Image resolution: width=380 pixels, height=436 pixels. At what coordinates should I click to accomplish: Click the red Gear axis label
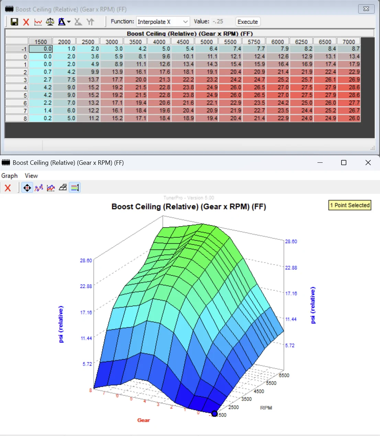(144, 420)
